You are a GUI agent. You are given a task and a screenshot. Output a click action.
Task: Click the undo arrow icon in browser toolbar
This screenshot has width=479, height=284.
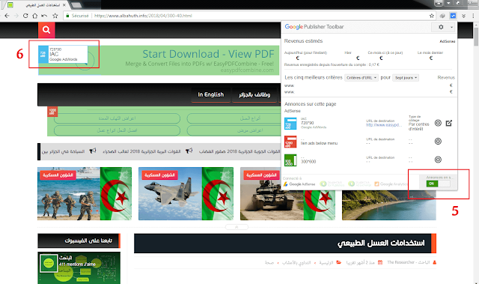pyautogui.click(x=44, y=16)
